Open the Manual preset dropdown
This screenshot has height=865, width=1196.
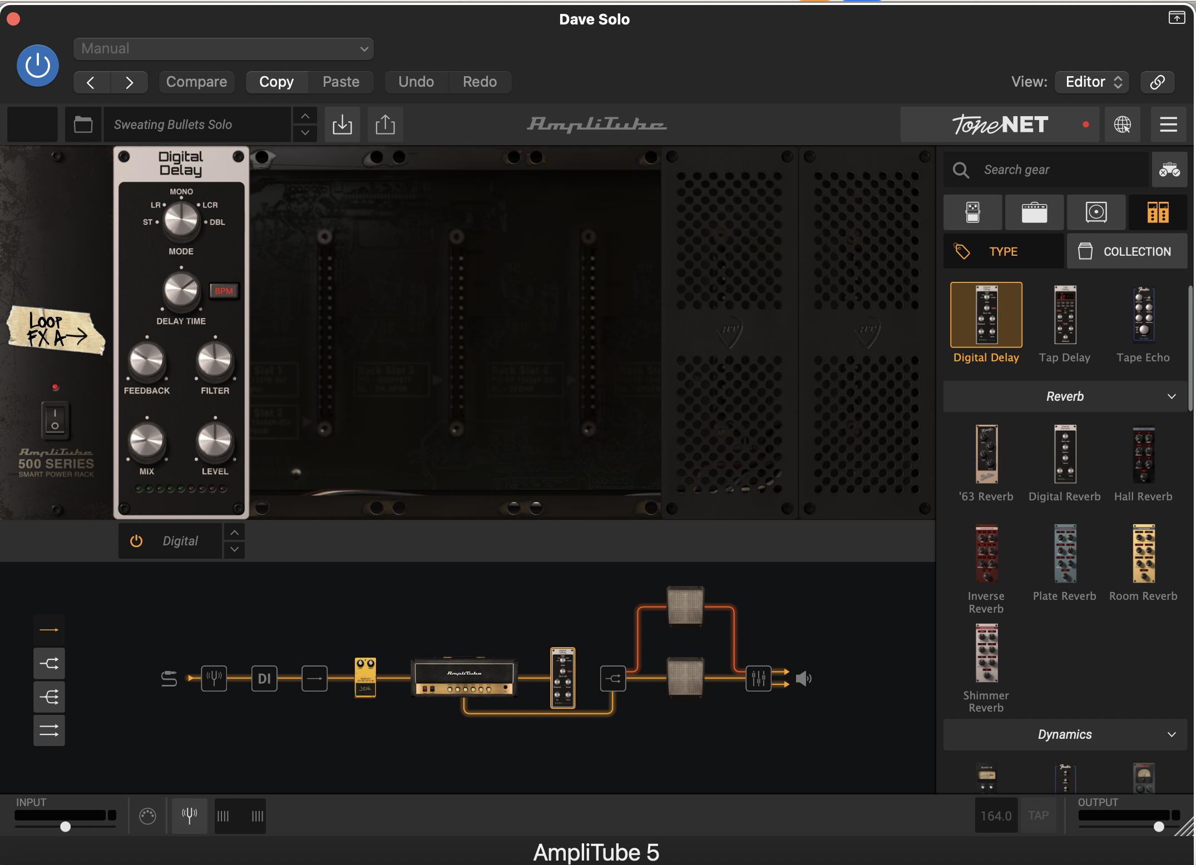(x=223, y=49)
